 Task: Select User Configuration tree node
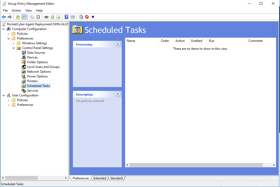pyautogui.click(x=25, y=95)
